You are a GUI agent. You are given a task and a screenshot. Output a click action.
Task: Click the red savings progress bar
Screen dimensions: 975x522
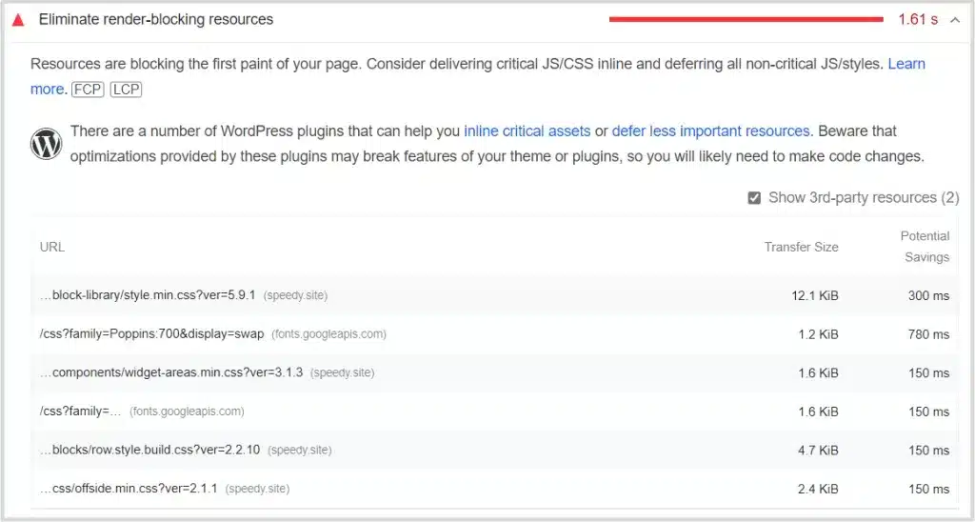[746, 19]
